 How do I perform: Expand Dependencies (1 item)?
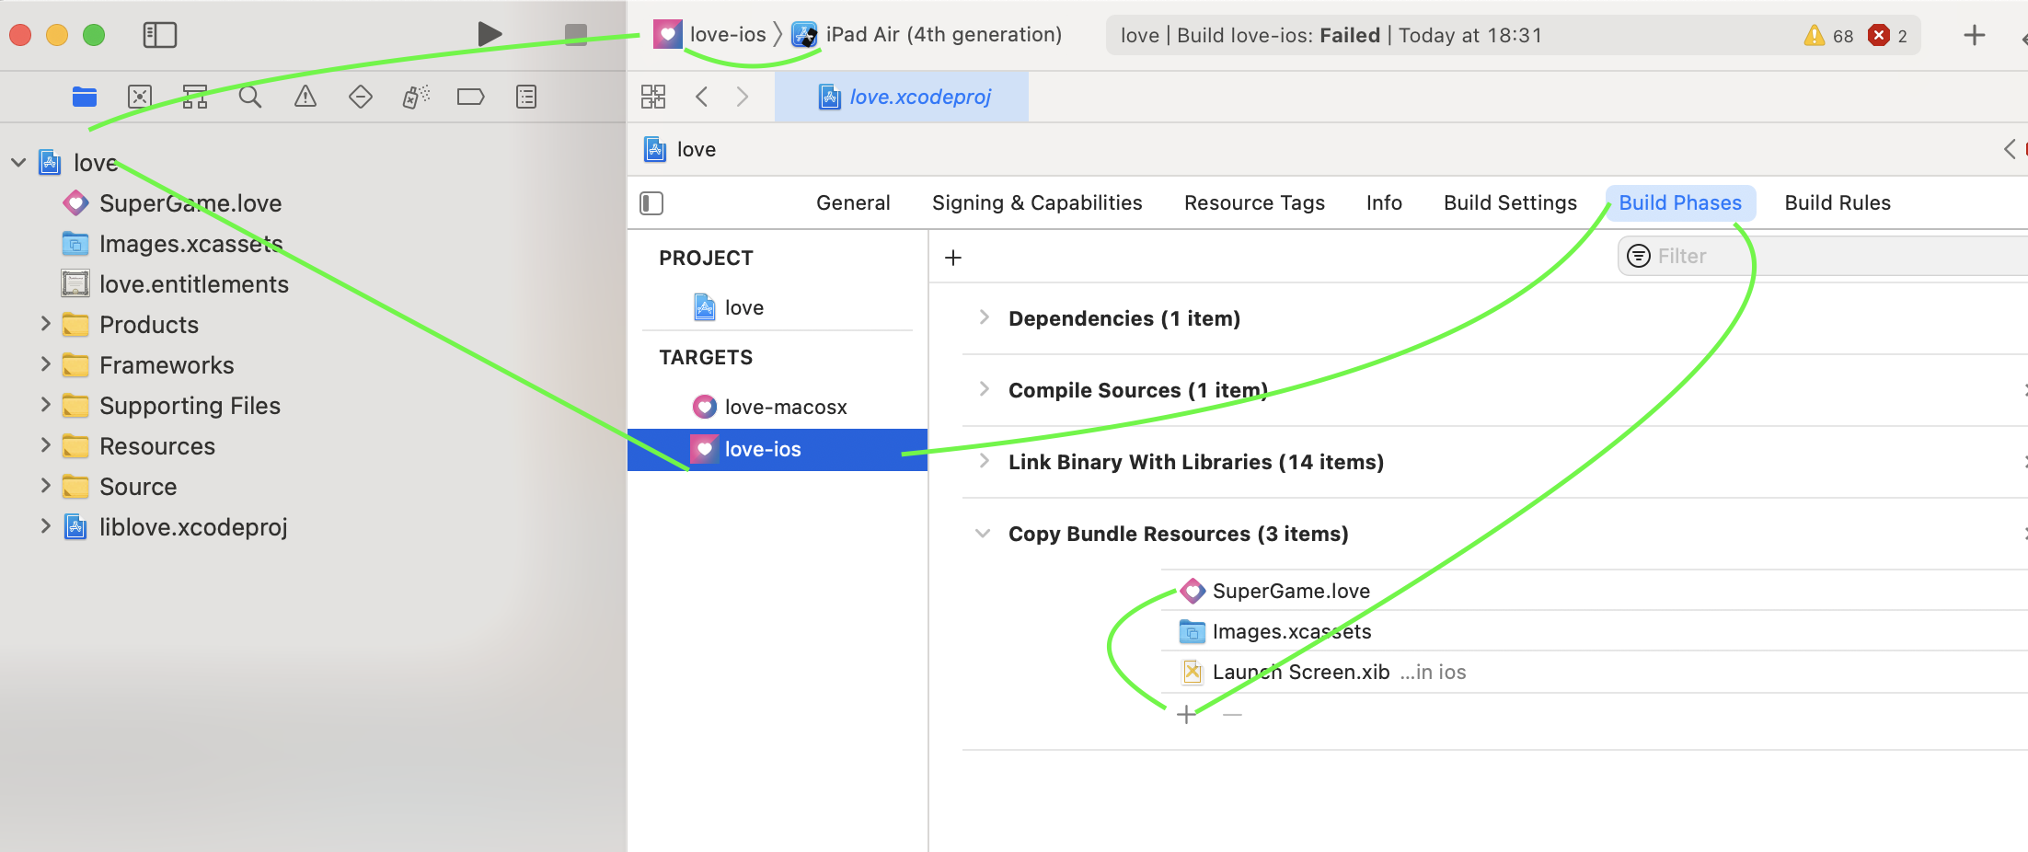(985, 317)
